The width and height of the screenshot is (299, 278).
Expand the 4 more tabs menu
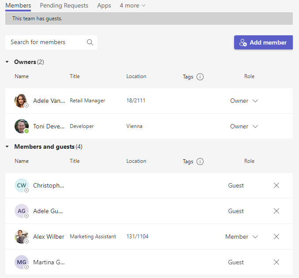point(132,6)
